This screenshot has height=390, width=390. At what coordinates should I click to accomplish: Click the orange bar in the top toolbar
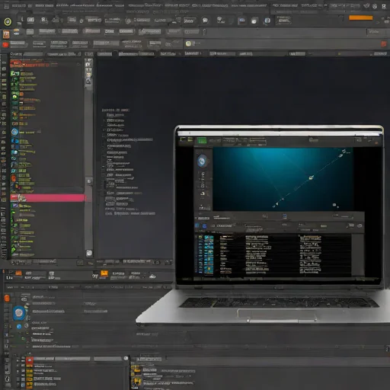[360, 18]
